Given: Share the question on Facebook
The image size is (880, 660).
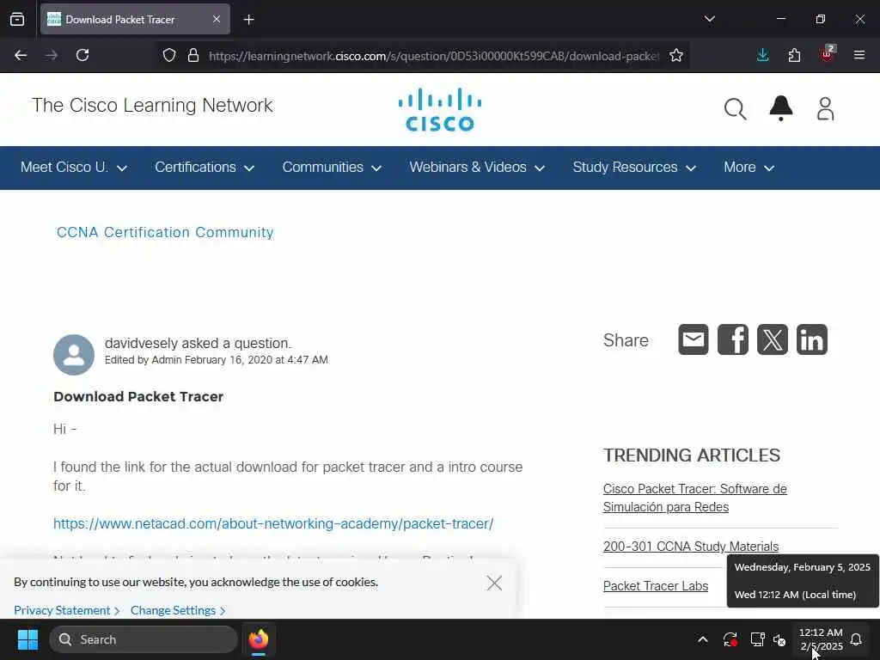Looking at the screenshot, I should (733, 339).
